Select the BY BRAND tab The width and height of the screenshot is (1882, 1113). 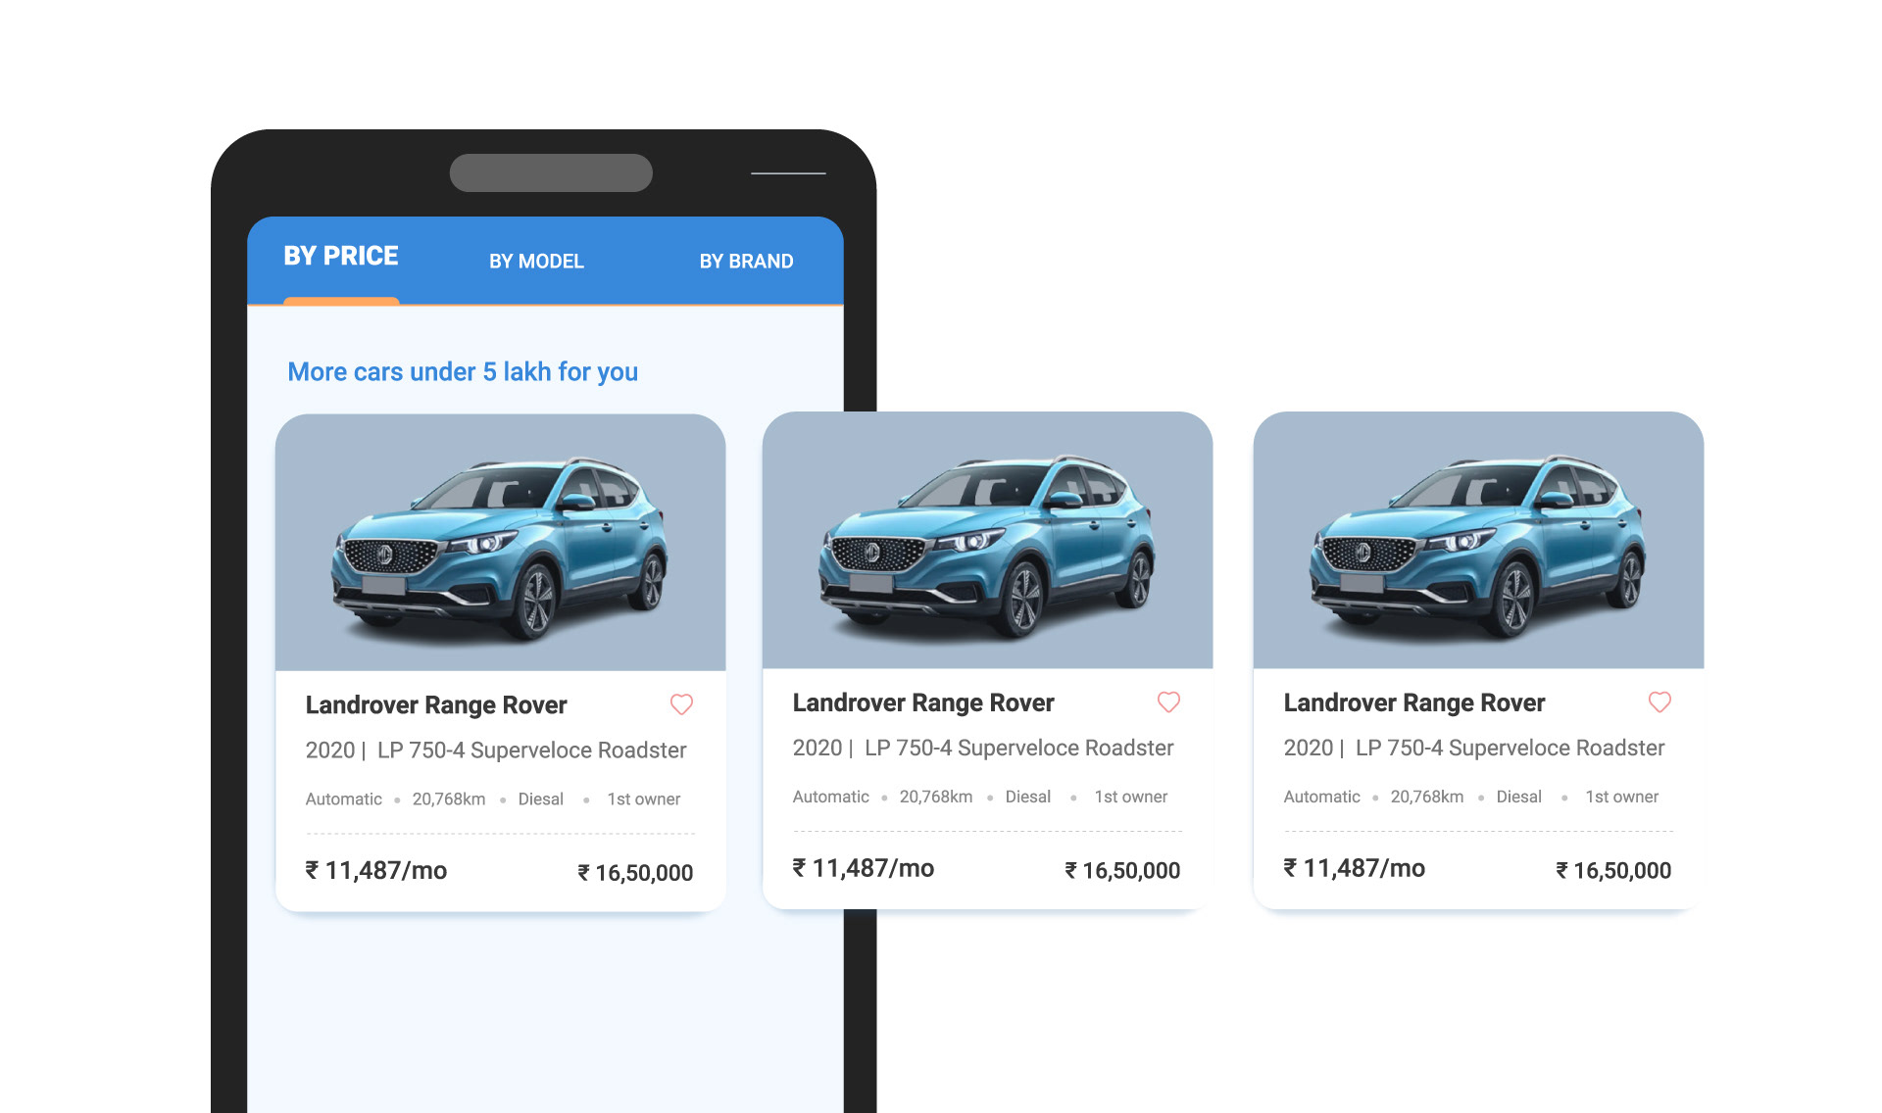(746, 262)
